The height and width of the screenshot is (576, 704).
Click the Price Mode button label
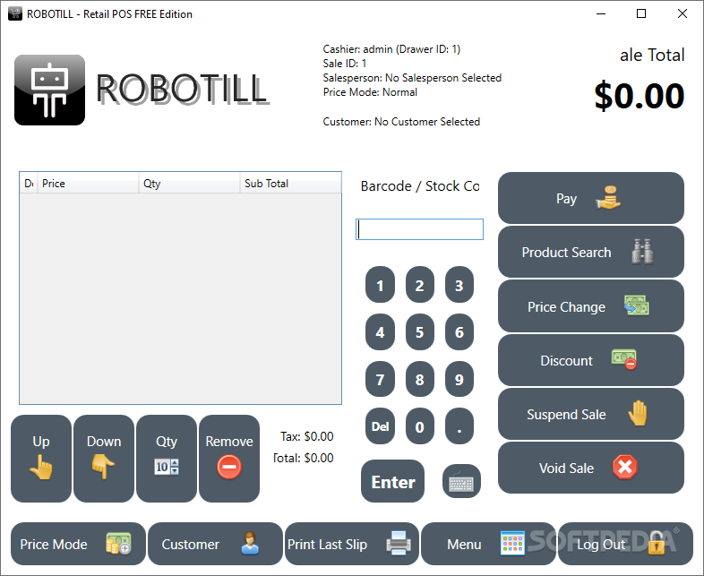click(54, 544)
